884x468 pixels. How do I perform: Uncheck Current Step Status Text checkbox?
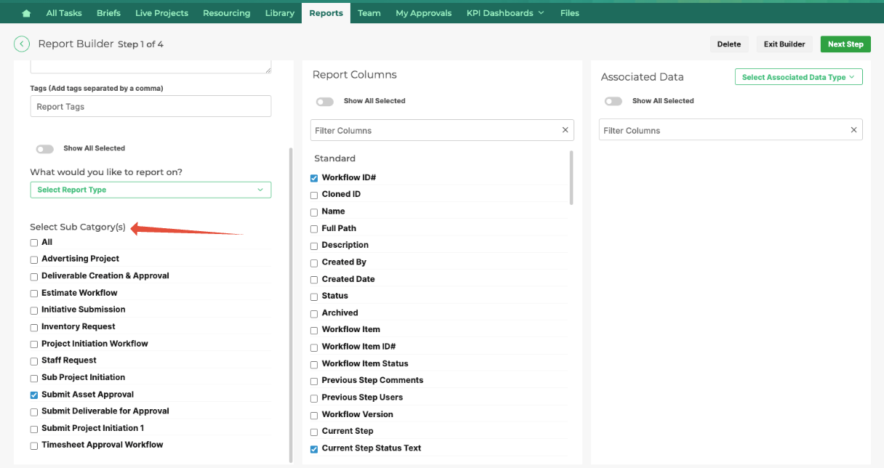(314, 449)
